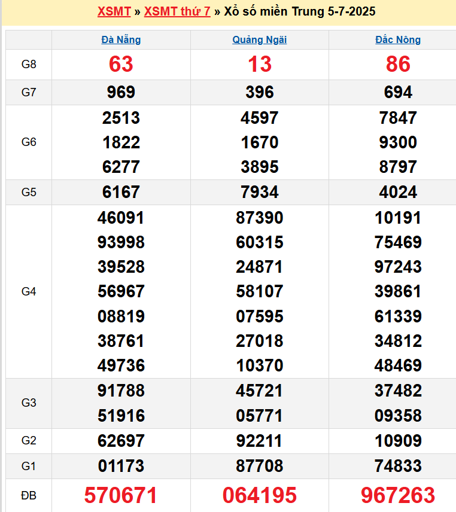Click G7 number 396

[x=260, y=92]
